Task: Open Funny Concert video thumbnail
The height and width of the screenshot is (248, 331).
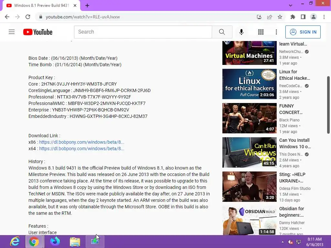Action: coord(249,118)
